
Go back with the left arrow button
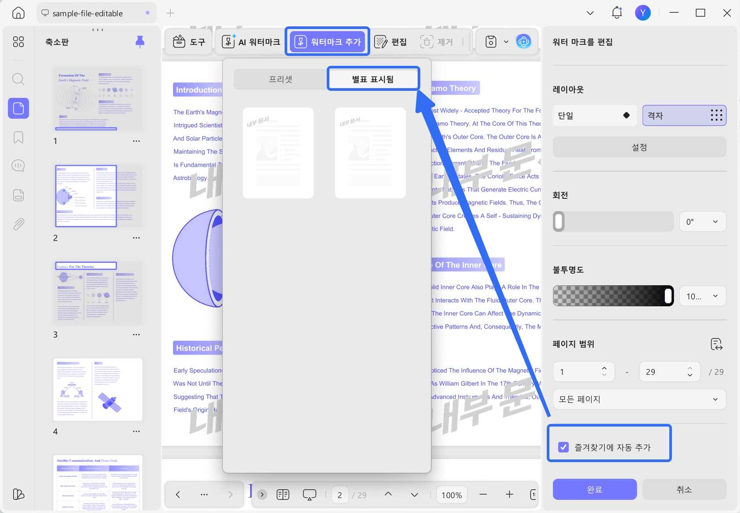tap(178, 495)
